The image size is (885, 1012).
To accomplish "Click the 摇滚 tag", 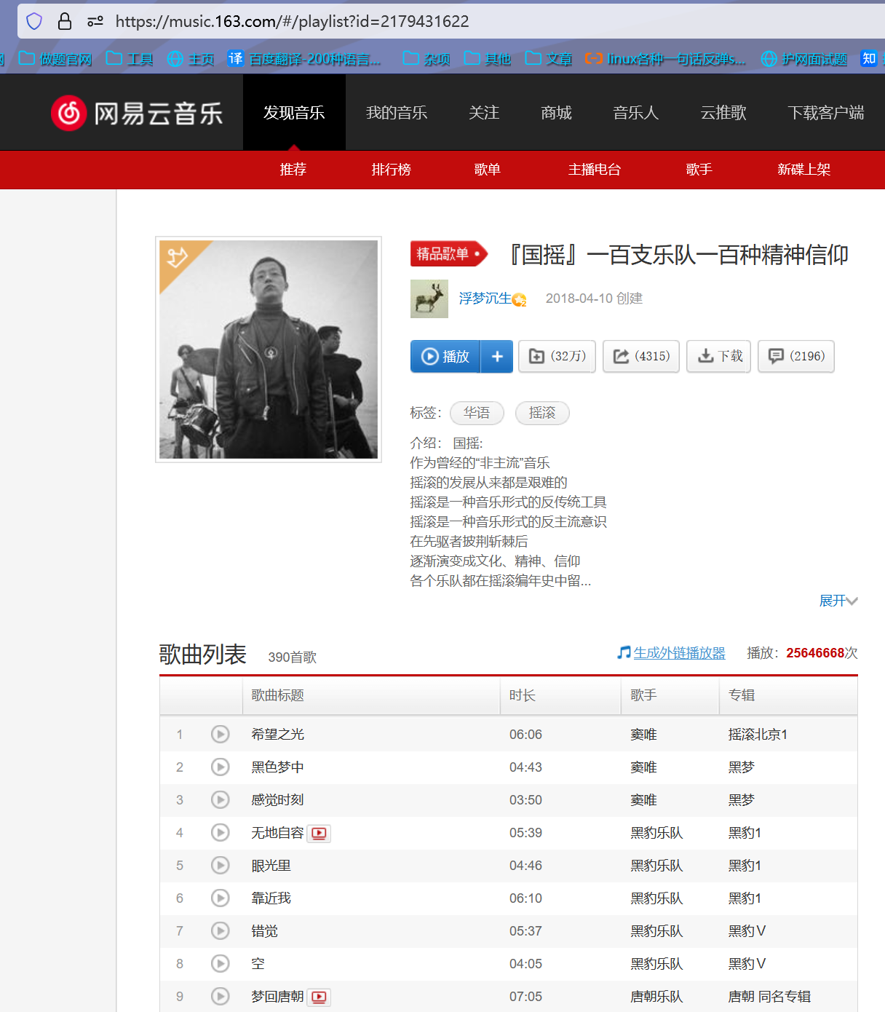I will 542,413.
